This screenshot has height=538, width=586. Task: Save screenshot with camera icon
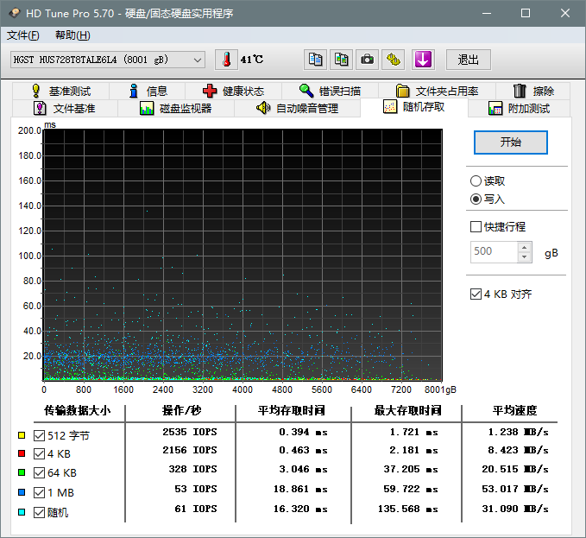367,60
